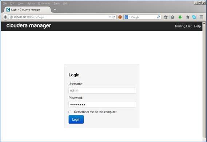Go back with the browser back arrow

point(5,17)
